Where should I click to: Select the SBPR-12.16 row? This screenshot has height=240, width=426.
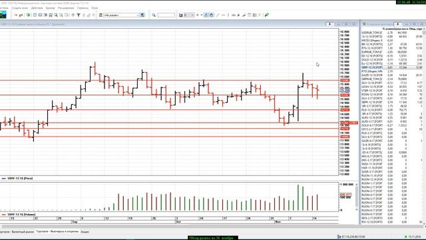392,102
